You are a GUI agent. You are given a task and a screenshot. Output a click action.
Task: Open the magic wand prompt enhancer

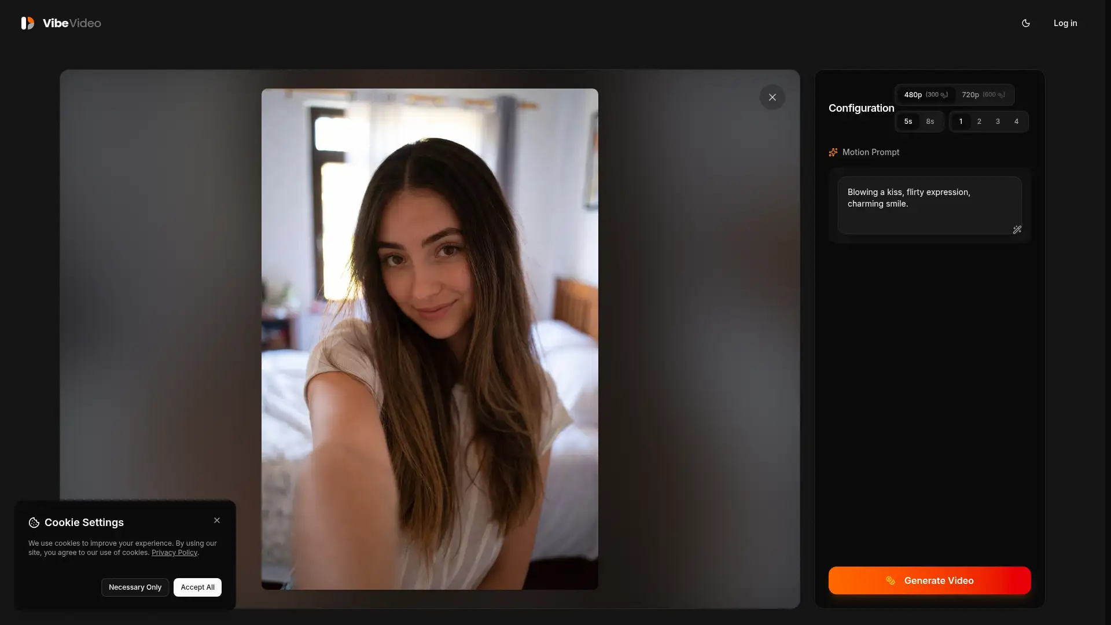(1017, 230)
